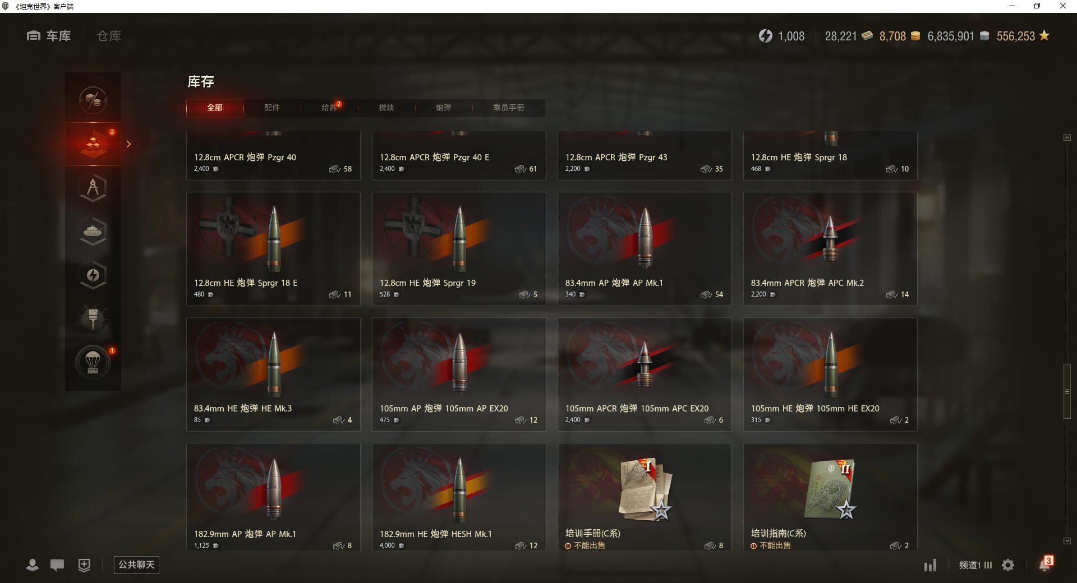Open settings gear in bottom bar

[1008, 565]
